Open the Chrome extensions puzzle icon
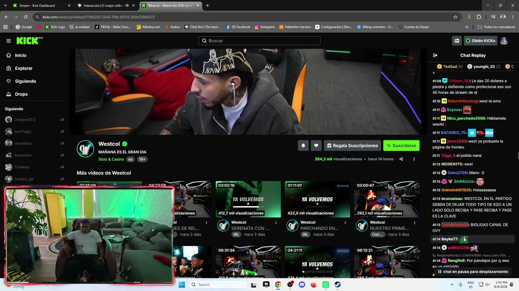This screenshot has width=519, height=291. (x=479, y=17)
